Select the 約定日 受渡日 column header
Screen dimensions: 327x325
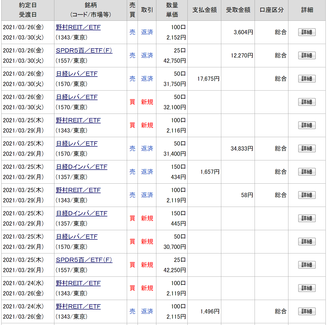pyautogui.click(x=28, y=10)
